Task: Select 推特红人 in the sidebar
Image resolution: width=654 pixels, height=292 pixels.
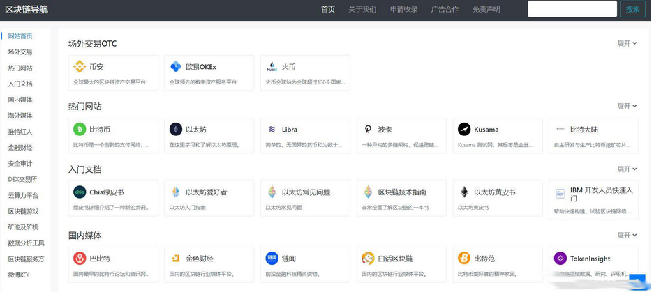Action: click(x=20, y=132)
